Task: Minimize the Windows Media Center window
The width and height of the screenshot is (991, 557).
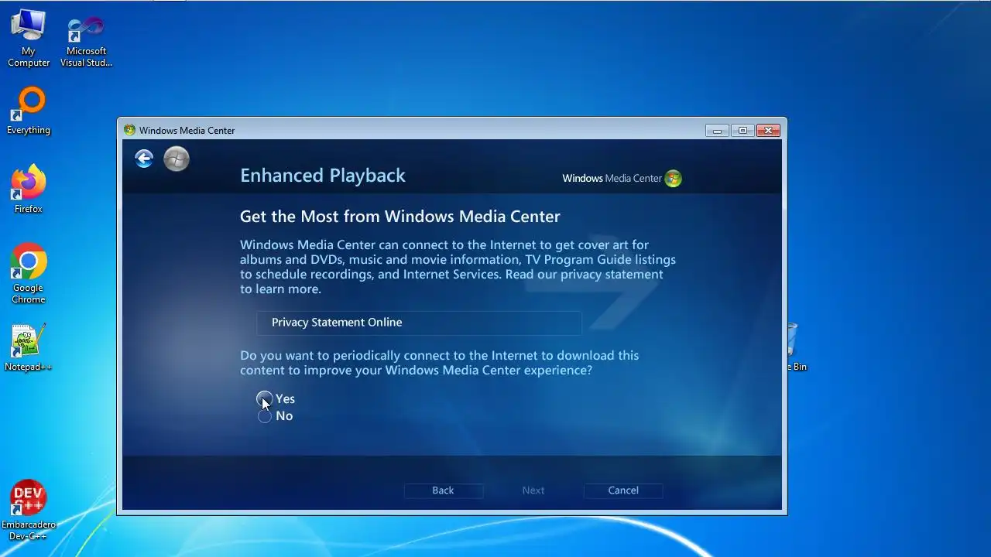Action: point(717,130)
